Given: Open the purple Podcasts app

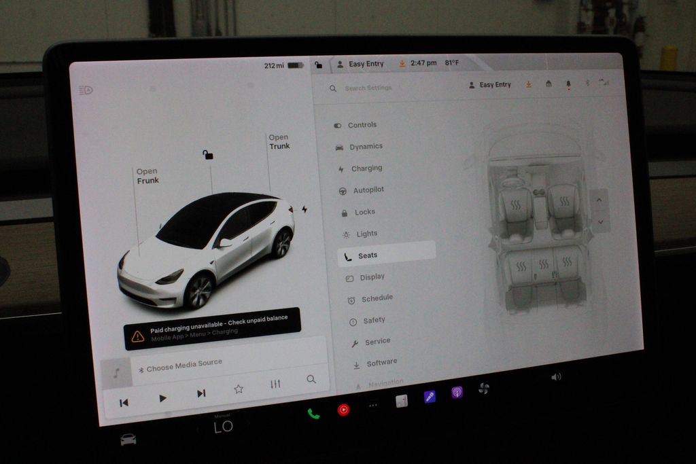Looking at the screenshot, I should point(457,393).
